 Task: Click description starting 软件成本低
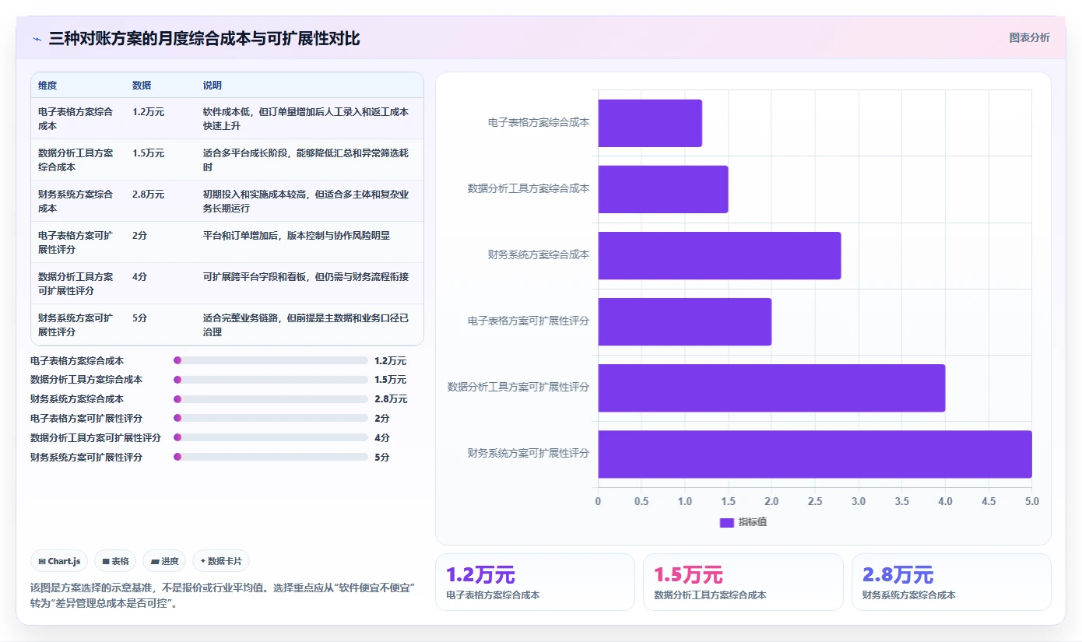click(306, 119)
